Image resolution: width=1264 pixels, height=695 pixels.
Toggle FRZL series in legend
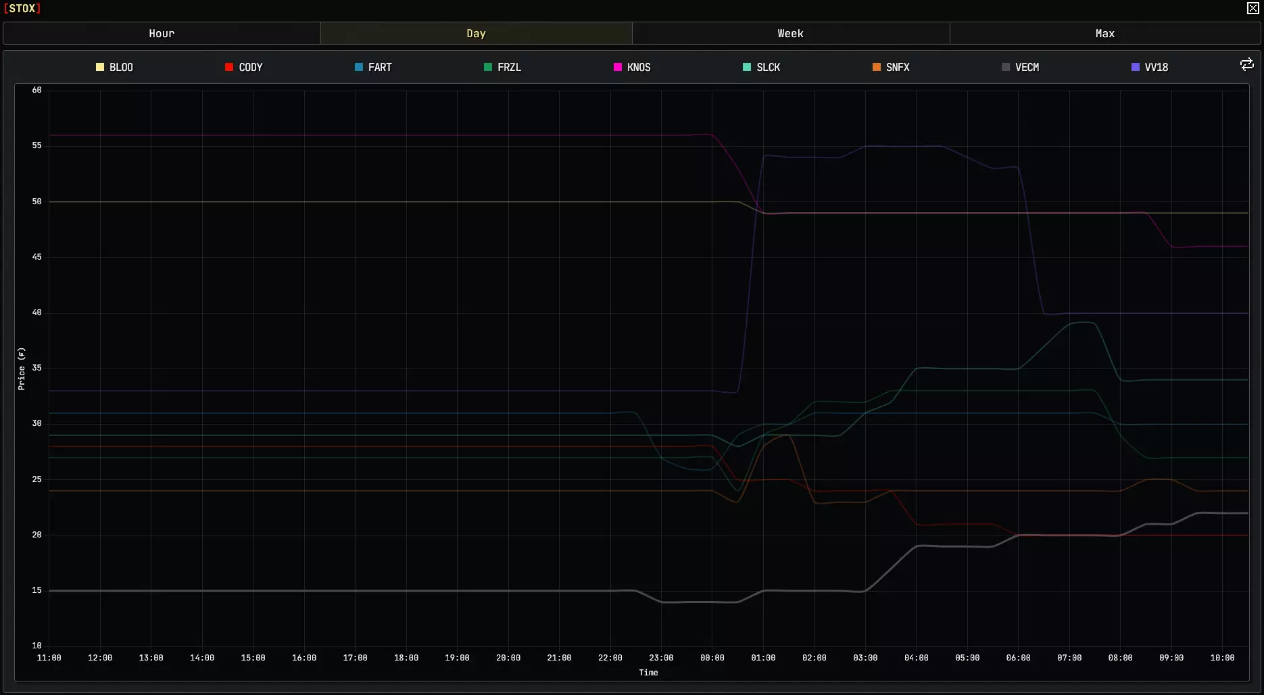click(x=503, y=67)
